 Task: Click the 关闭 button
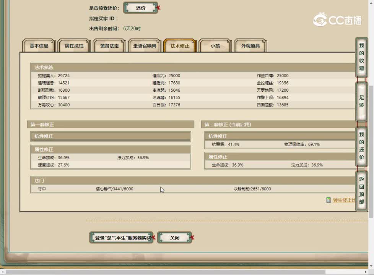pos(175,238)
